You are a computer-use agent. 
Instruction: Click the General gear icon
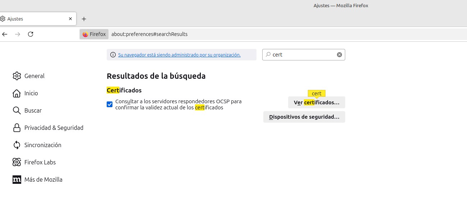pos(17,76)
